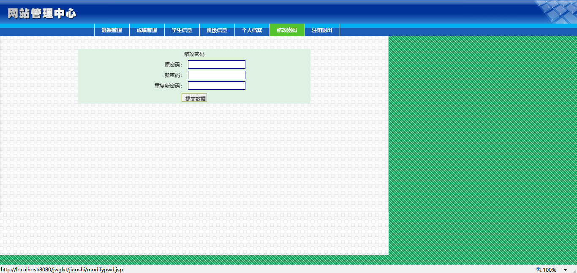Click the 修改密码 form heading text

tap(194, 54)
